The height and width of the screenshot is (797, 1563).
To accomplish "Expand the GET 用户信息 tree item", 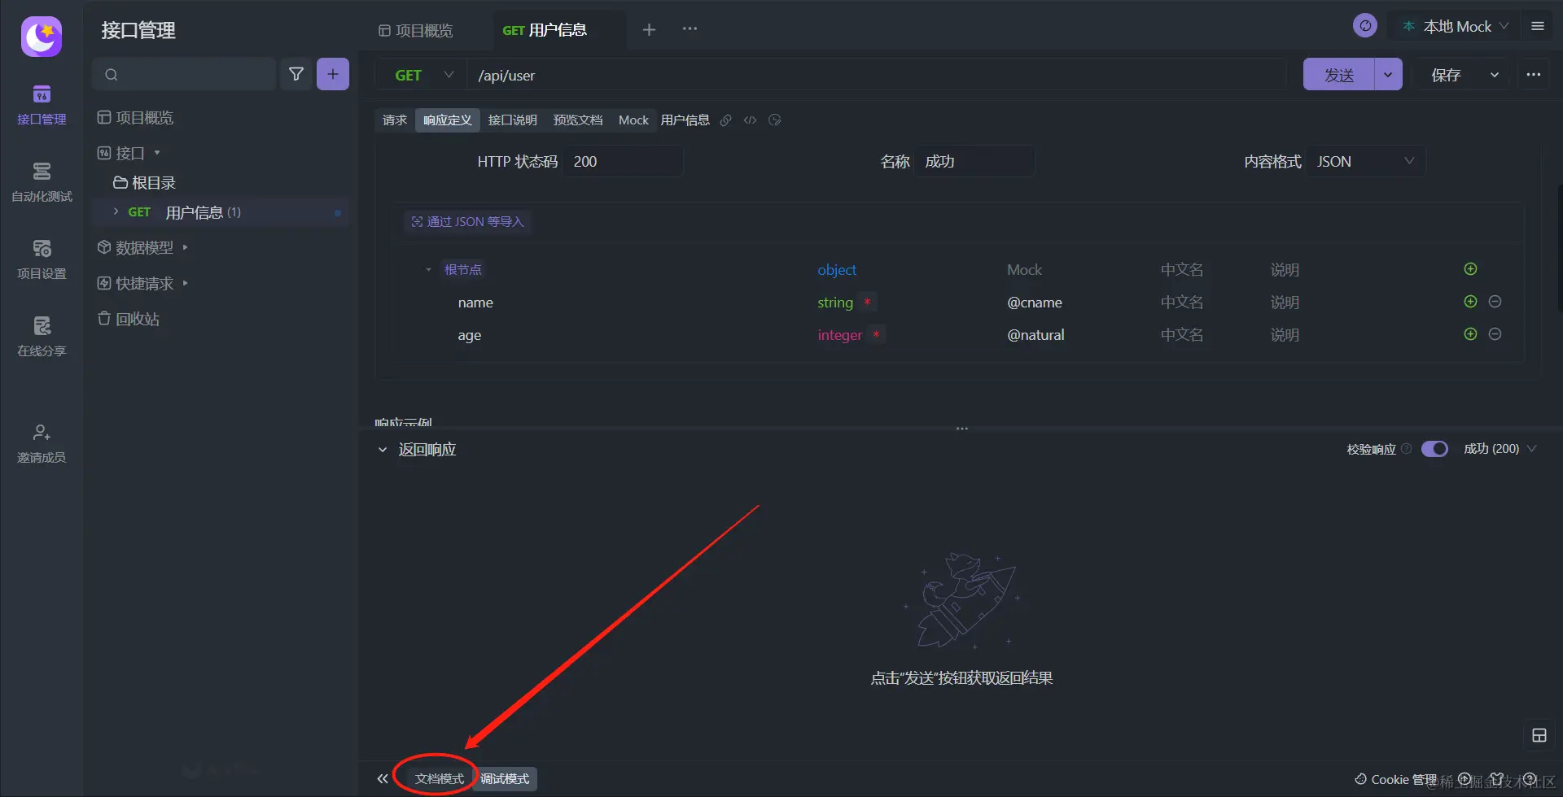I will point(116,211).
